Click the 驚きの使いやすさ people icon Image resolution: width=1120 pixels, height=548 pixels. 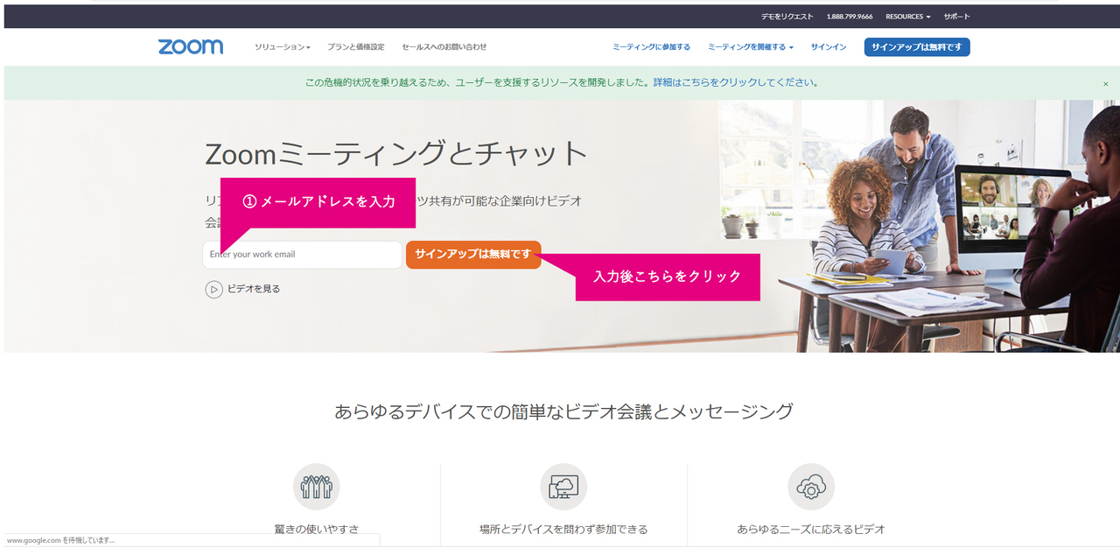(317, 487)
